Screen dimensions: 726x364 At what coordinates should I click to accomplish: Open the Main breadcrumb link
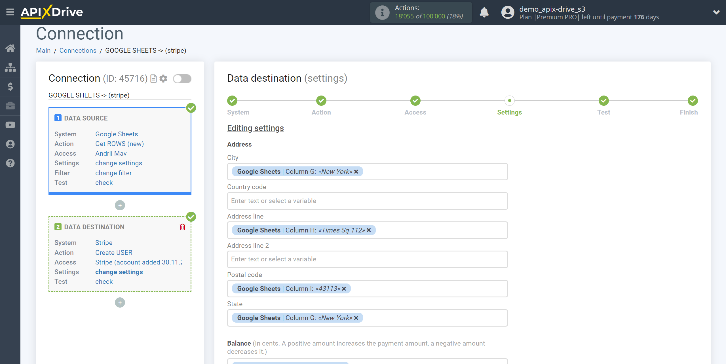[x=43, y=50]
